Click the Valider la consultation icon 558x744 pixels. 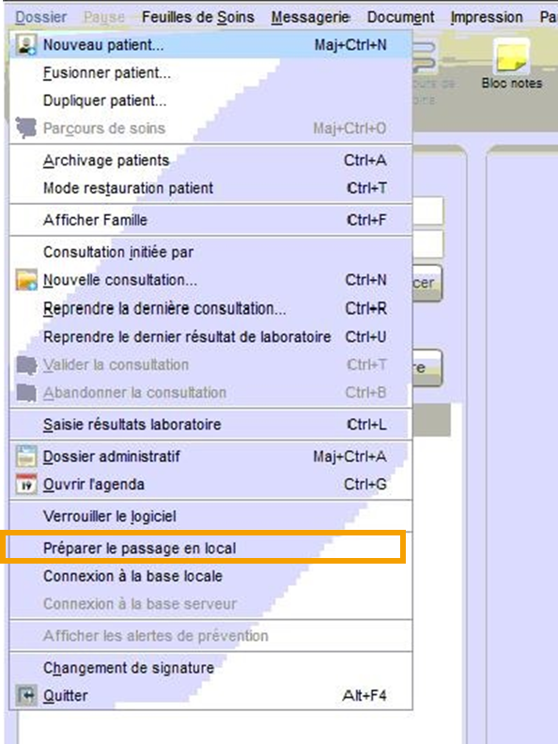tap(26, 364)
